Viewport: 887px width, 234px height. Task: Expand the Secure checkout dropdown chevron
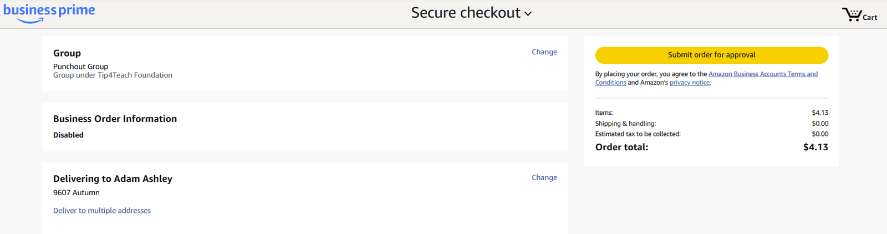[x=528, y=14]
